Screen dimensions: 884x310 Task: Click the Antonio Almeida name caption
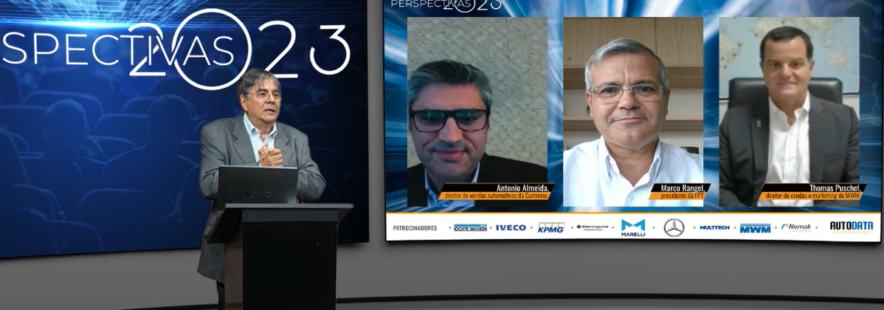pyautogui.click(x=496, y=192)
